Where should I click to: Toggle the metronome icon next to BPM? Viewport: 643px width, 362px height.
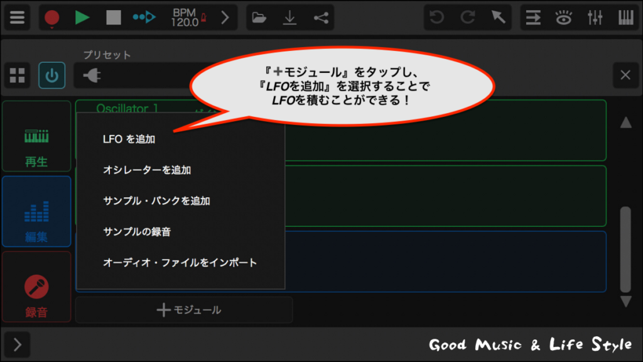(x=204, y=17)
